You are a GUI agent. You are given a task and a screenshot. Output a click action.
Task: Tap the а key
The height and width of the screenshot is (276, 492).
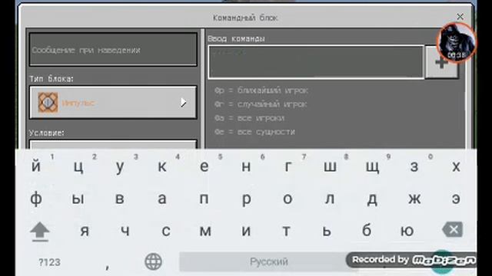pos(162,199)
